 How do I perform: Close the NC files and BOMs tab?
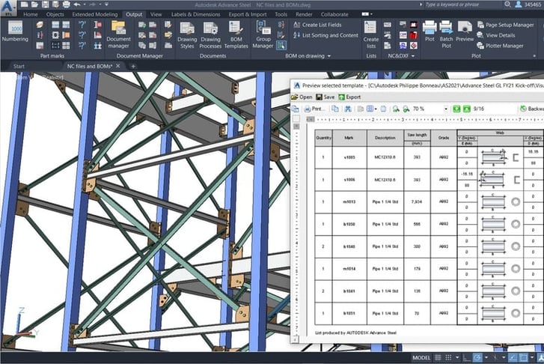point(118,66)
